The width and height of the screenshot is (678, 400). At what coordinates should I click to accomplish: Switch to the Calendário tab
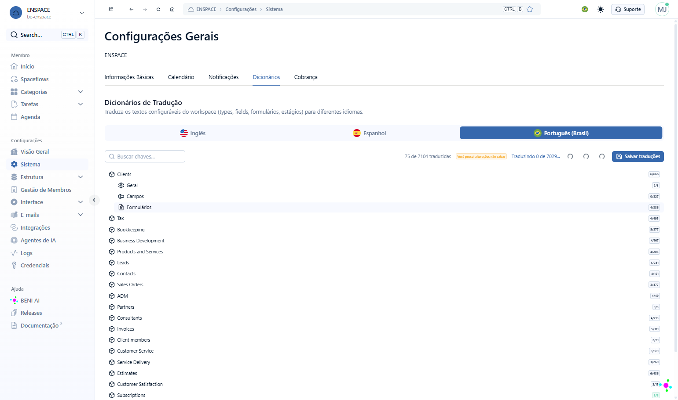pyautogui.click(x=181, y=77)
